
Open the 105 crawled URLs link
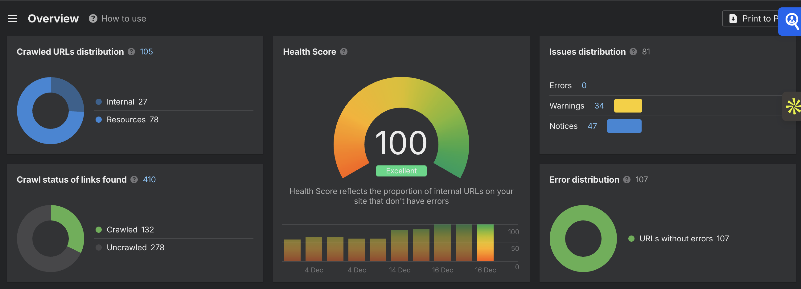coord(146,52)
